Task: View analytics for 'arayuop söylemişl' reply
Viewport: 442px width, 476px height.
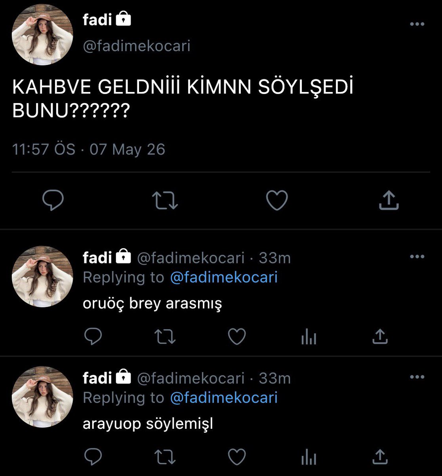Action: [x=309, y=457]
